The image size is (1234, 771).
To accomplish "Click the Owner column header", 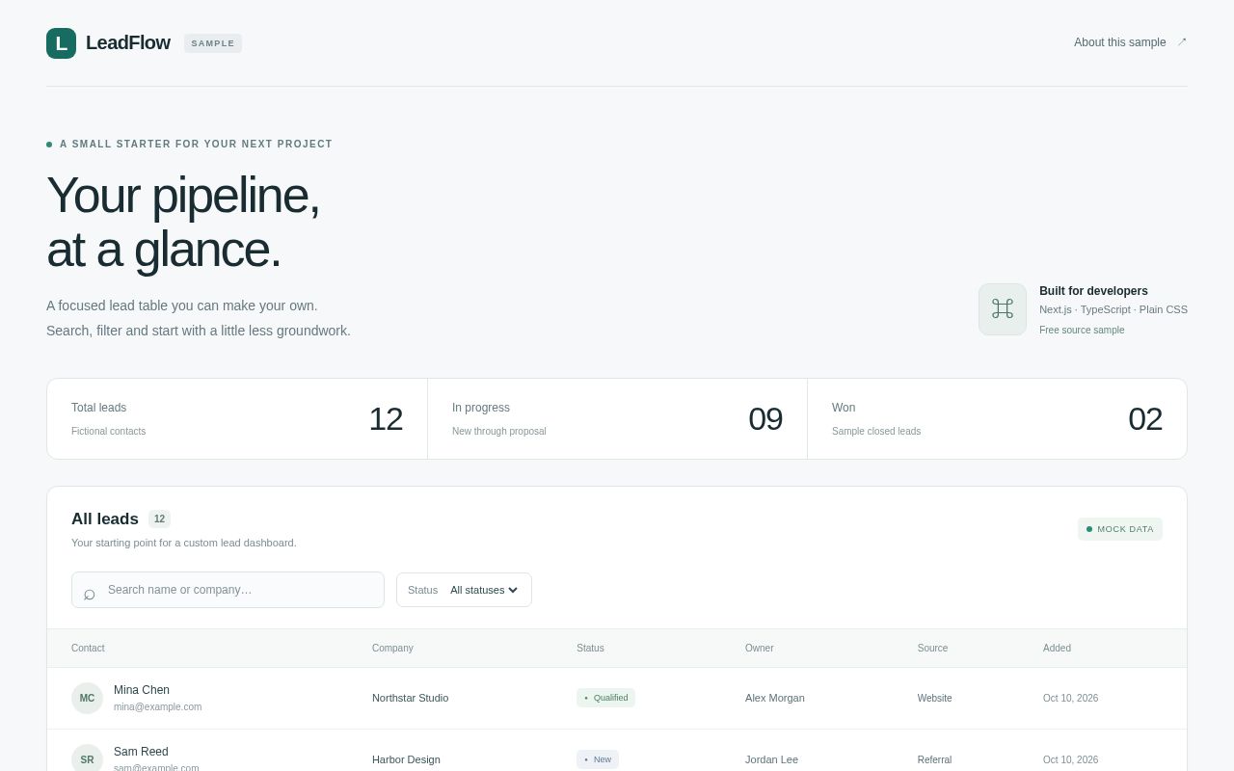I will (760, 649).
